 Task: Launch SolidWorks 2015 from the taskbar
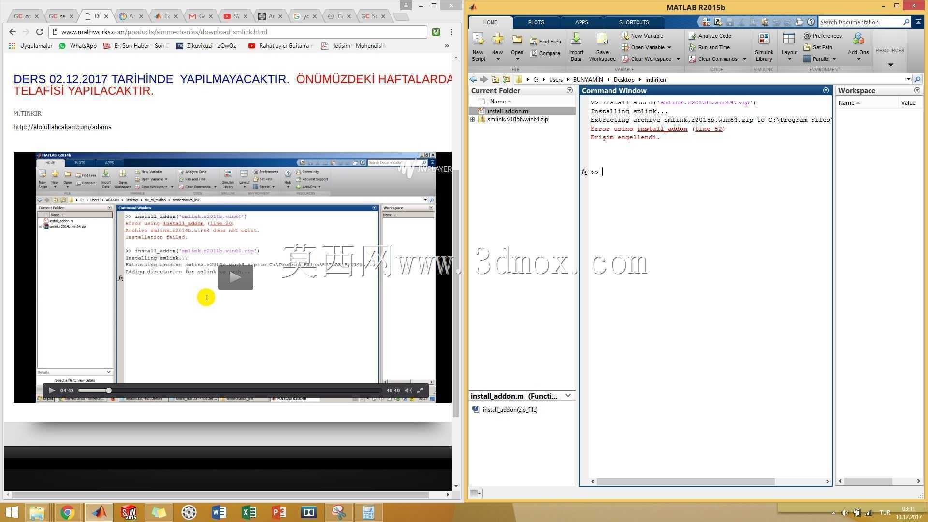129,512
